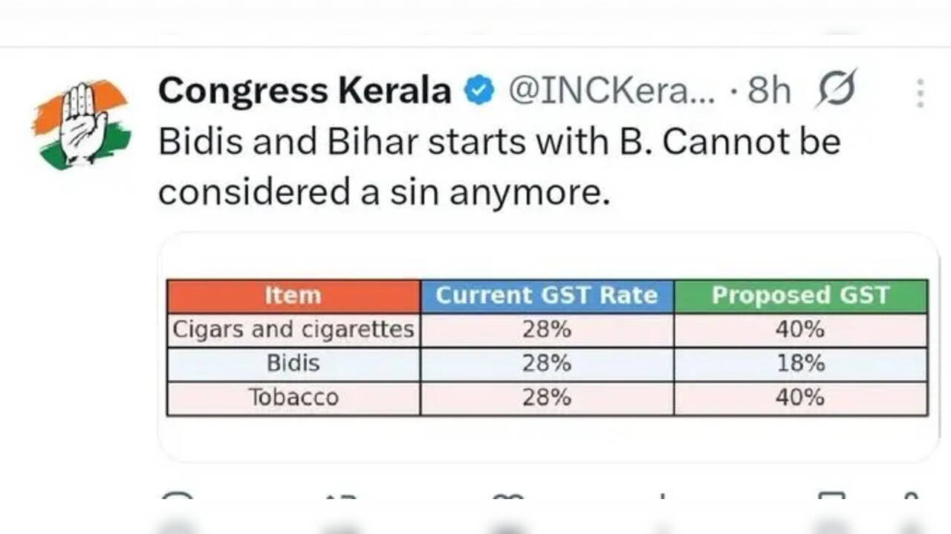Reply to the tweet via comment icon

(x=178, y=496)
